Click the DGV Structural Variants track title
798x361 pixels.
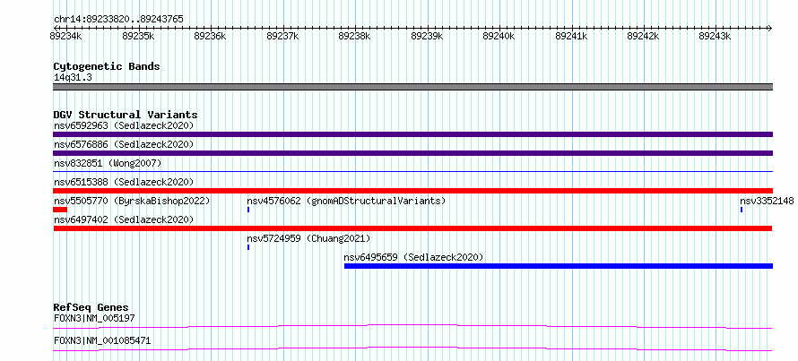[126, 115]
